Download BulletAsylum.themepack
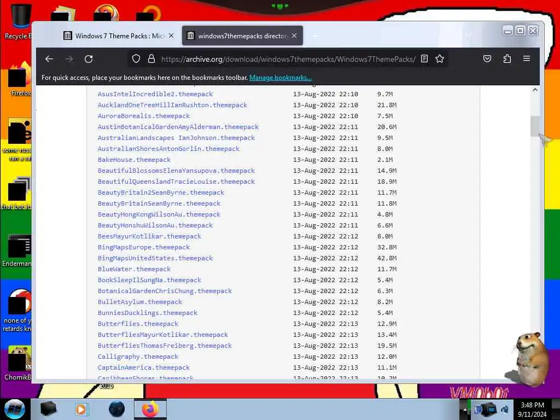The image size is (560, 420). (140, 302)
